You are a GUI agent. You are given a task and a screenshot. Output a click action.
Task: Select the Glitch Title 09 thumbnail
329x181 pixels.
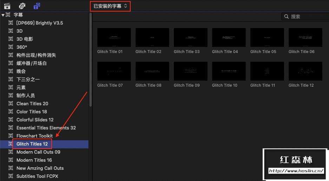tap(191, 71)
